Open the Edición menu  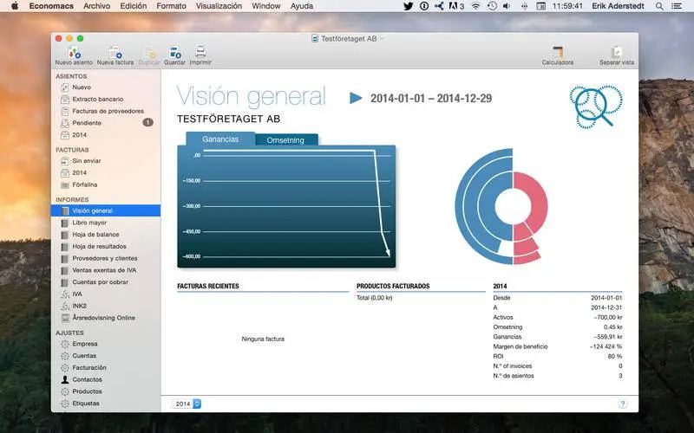coord(134,6)
